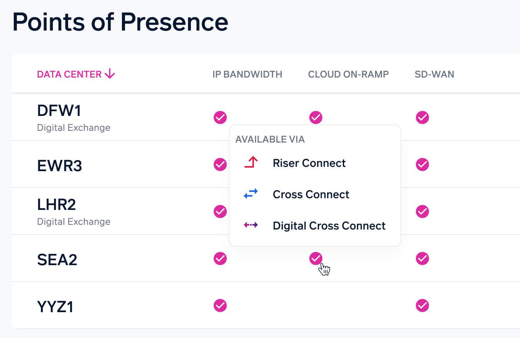The height and width of the screenshot is (338, 520).
Task: Click SEA2 Cloud On-Ramp checkmark icon
Action: click(x=316, y=258)
